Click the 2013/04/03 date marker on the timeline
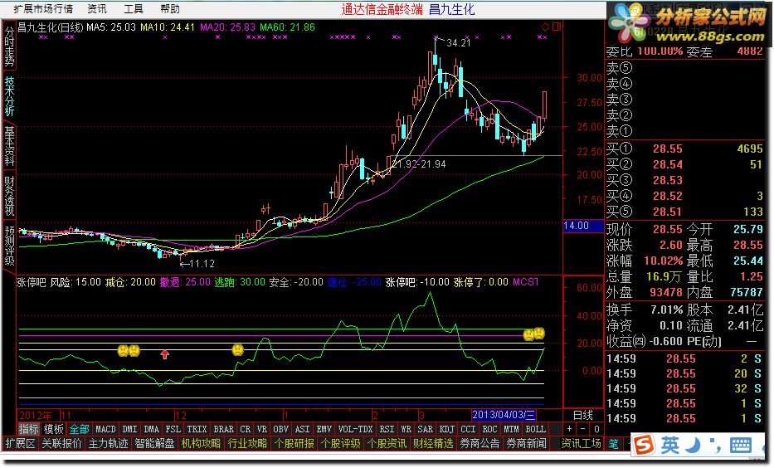The image size is (774, 468). 504,415
